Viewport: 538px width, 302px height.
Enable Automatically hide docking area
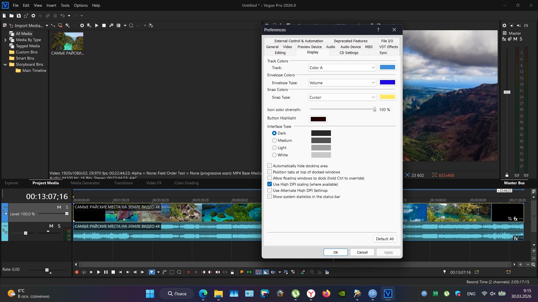click(270, 166)
